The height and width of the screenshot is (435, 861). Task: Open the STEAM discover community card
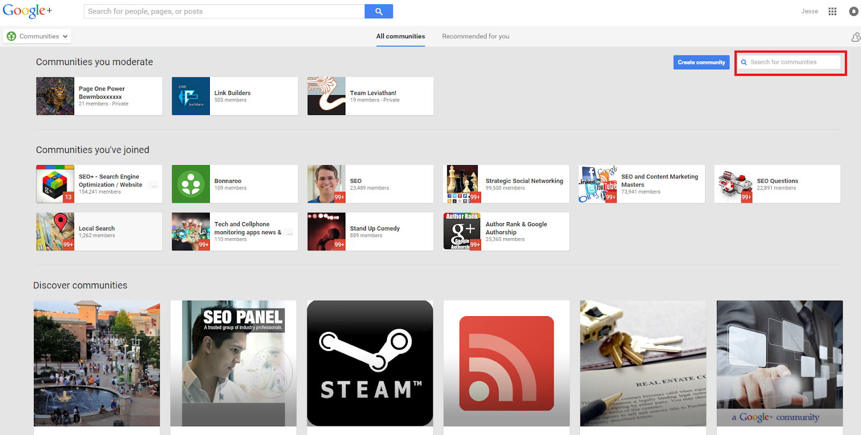[370, 363]
